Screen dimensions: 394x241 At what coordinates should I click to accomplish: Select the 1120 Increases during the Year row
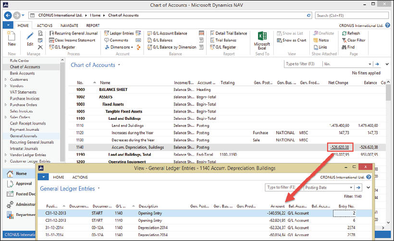pyautogui.click(x=227, y=133)
